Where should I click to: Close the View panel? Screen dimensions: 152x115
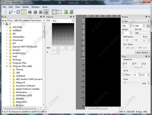point(149,56)
